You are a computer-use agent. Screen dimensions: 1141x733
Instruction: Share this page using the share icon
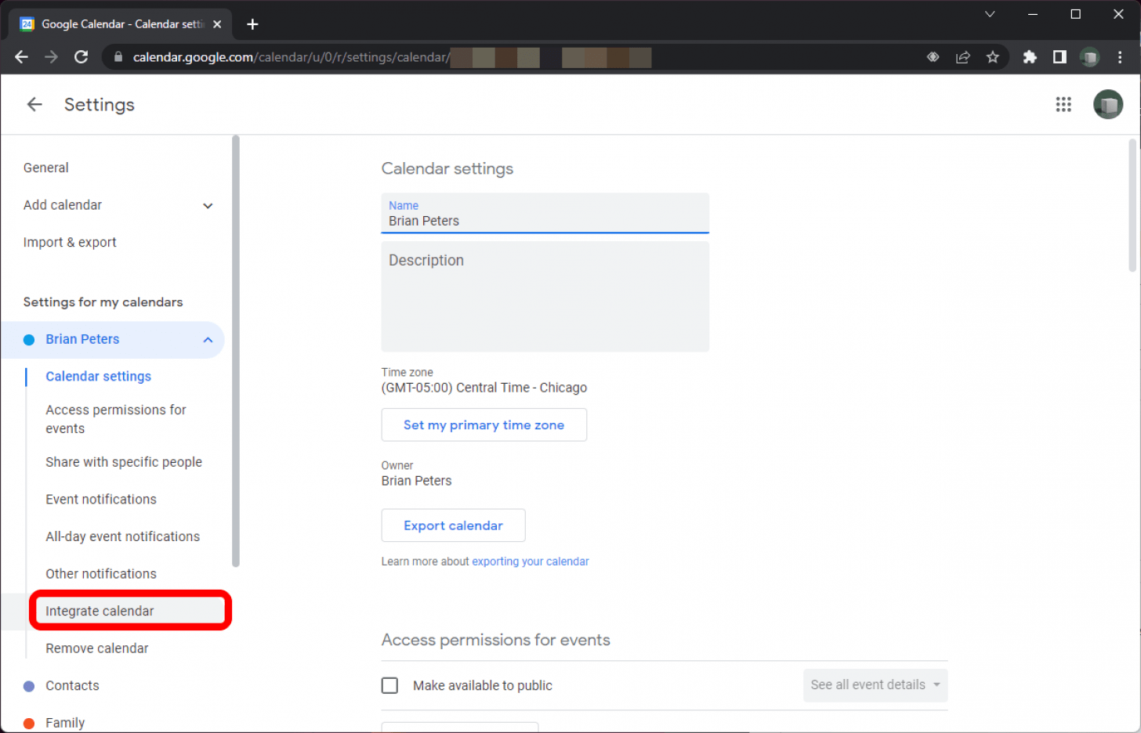coord(963,57)
